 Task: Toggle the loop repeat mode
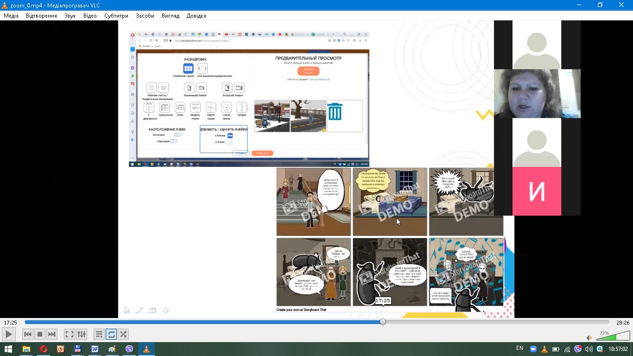(x=111, y=334)
